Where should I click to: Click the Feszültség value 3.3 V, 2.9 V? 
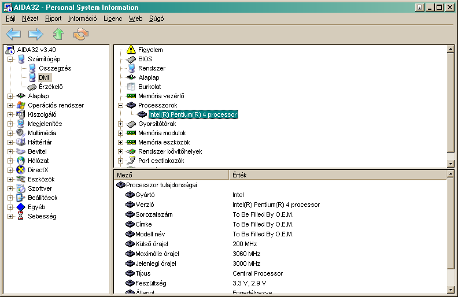click(249, 283)
